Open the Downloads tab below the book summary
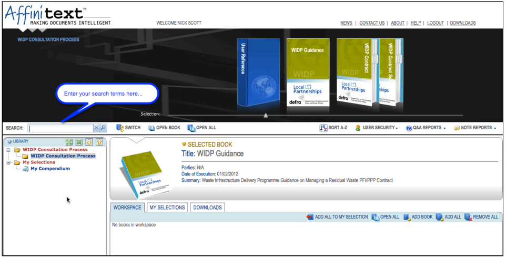Image resolution: width=506 pixels, height=258 pixels. click(x=207, y=208)
